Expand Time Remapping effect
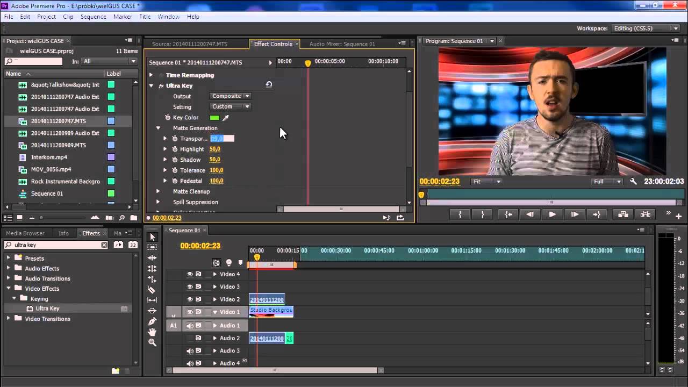688x387 pixels. pos(151,75)
